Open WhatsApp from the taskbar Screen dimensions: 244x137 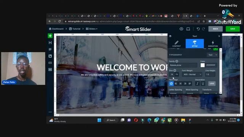156,120
